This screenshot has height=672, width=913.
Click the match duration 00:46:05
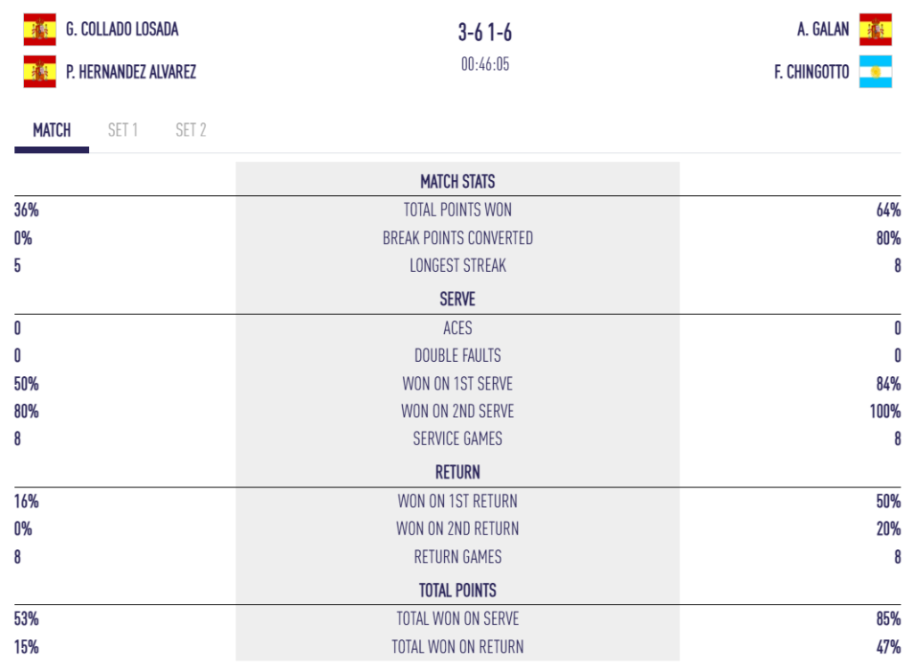pyautogui.click(x=485, y=64)
